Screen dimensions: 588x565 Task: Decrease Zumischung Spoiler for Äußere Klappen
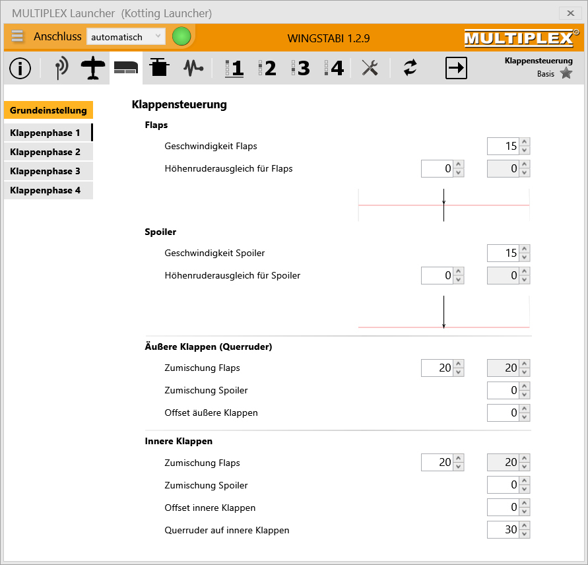click(525, 395)
